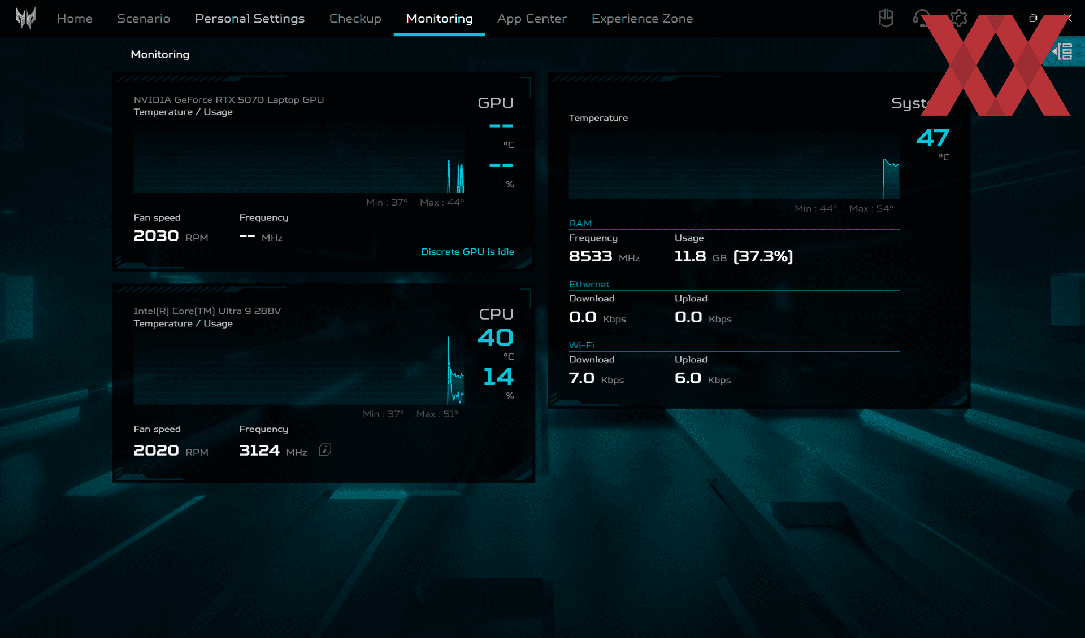Click the Predator logo icon
Viewport: 1085px width, 638px height.
click(25, 18)
